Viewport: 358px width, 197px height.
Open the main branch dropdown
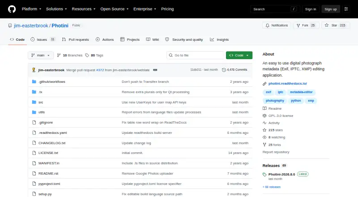tap(41, 56)
